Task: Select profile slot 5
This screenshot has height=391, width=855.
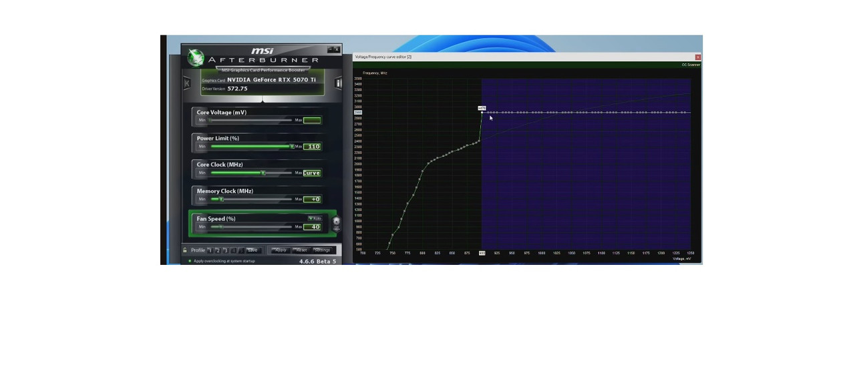Action: (241, 250)
